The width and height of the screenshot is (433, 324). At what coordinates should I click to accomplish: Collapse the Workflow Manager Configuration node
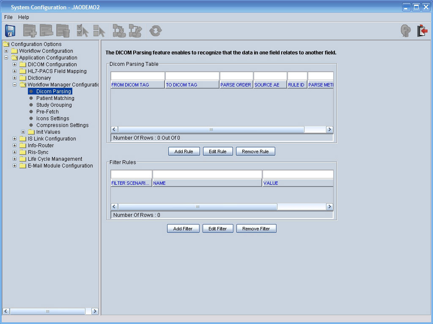(x=15, y=84)
